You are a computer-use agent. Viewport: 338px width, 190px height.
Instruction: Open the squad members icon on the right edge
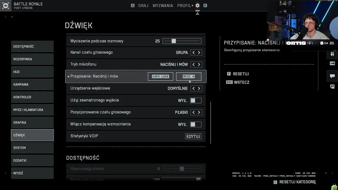[332, 54]
